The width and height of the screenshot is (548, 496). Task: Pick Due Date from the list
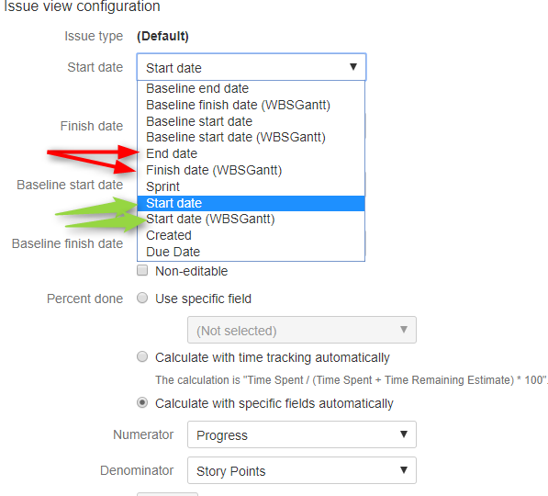click(251, 252)
